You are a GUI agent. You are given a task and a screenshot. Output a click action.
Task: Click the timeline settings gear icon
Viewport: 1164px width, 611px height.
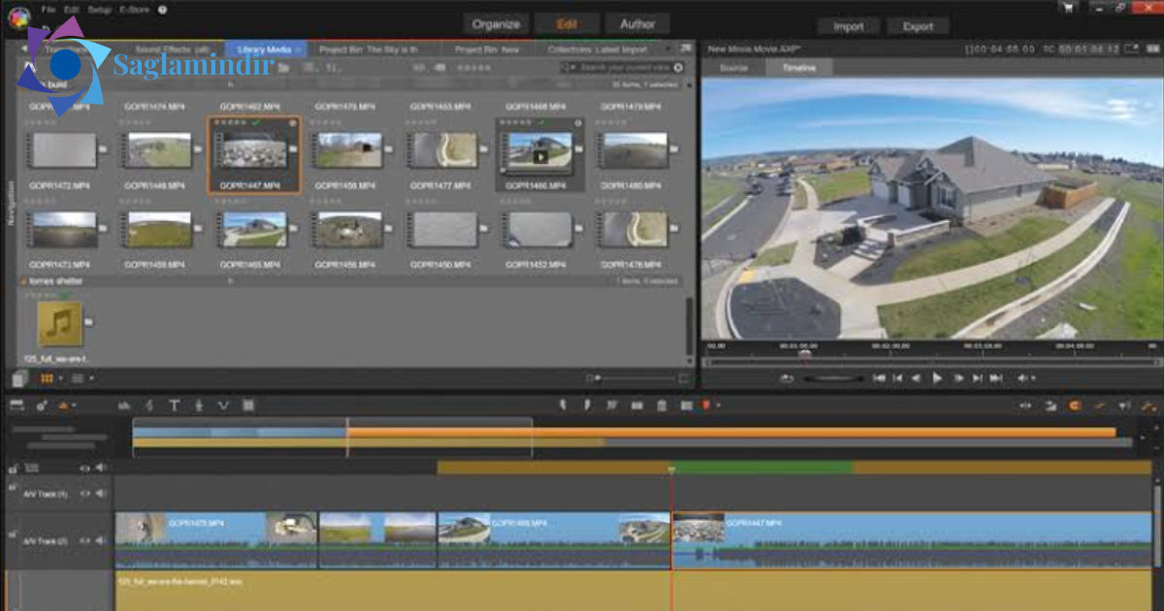point(42,405)
